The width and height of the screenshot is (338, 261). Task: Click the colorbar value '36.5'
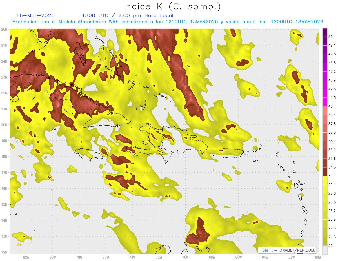[332, 132]
